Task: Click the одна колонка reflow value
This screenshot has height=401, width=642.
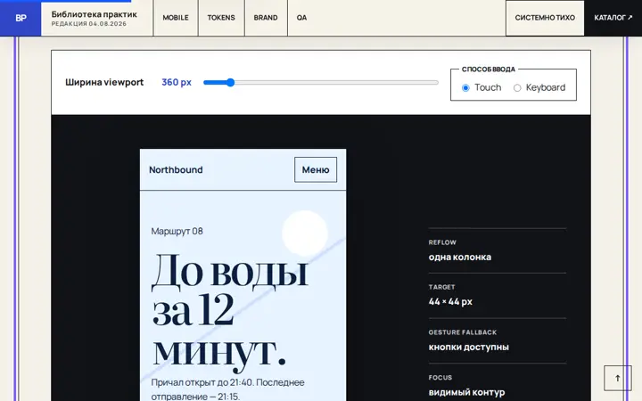Action: (x=460, y=258)
